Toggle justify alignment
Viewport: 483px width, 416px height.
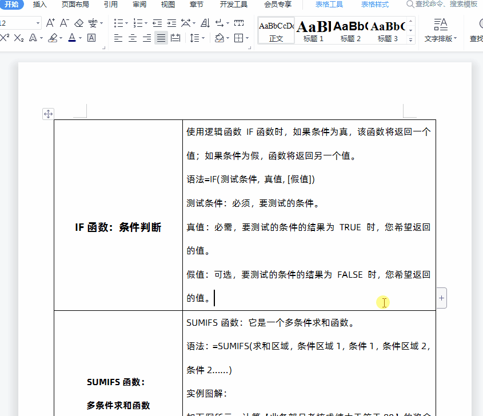161,38
